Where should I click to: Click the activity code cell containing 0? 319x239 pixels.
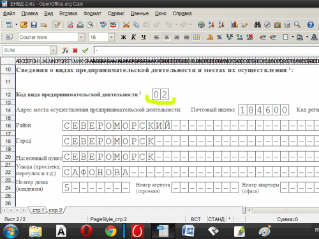click(156, 94)
